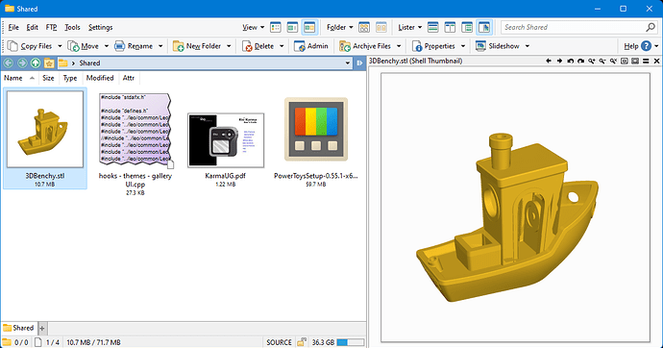This screenshot has width=663, height=348.
Task: Rotate the preview image counter-clockwise
Action: coord(570,62)
